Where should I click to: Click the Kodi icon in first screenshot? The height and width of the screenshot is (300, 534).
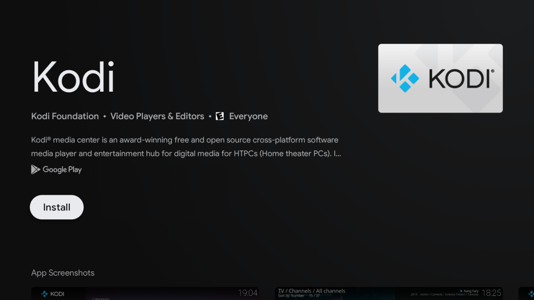pyautogui.click(x=44, y=294)
